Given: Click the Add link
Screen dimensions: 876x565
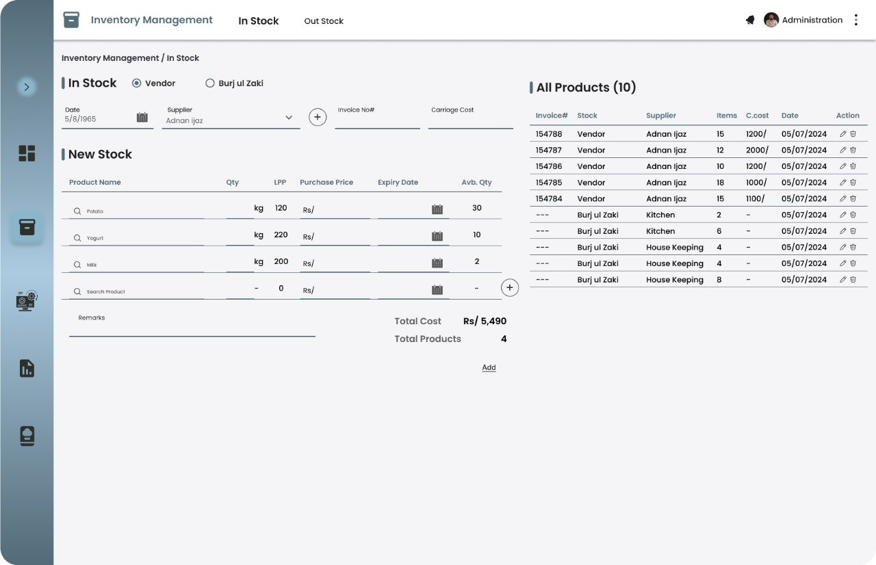Looking at the screenshot, I should coord(489,367).
